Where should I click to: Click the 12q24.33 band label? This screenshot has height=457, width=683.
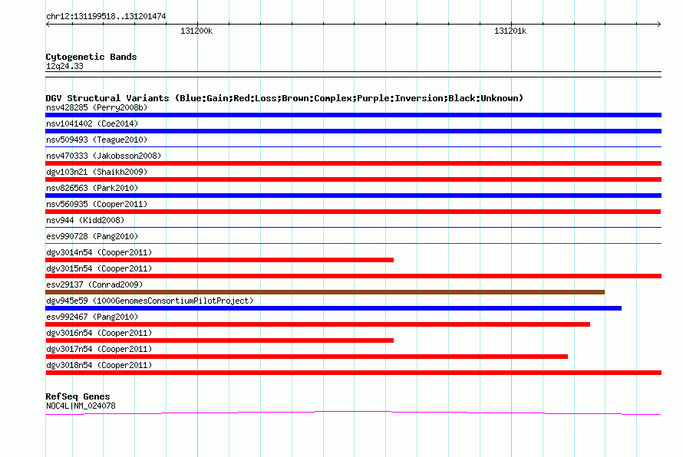tap(64, 66)
